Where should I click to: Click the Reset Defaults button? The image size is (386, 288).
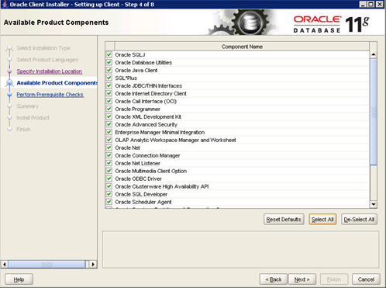(x=284, y=220)
